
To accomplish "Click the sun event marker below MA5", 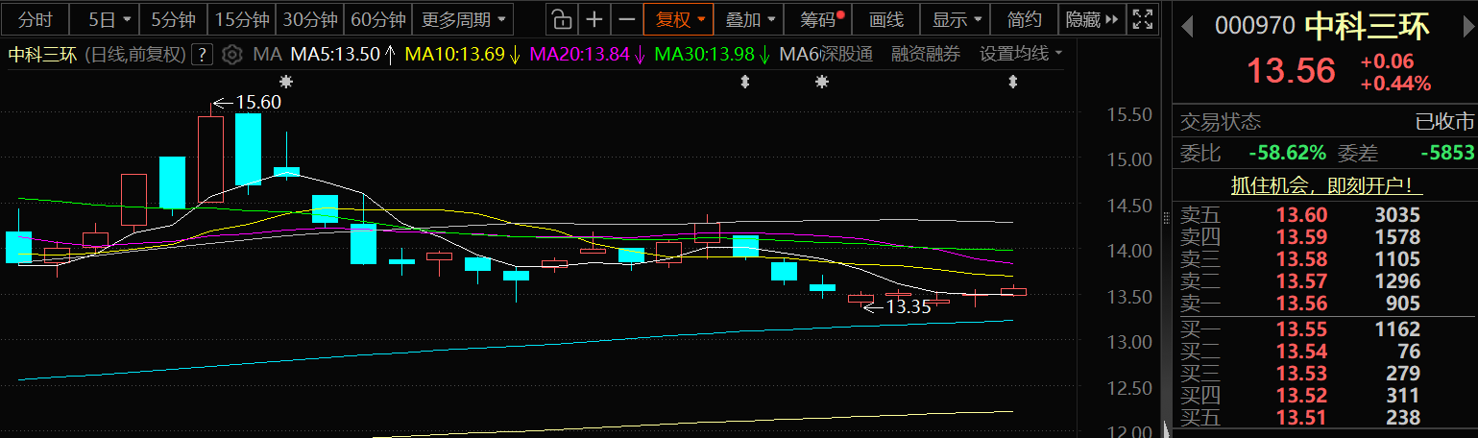I will [x=285, y=83].
